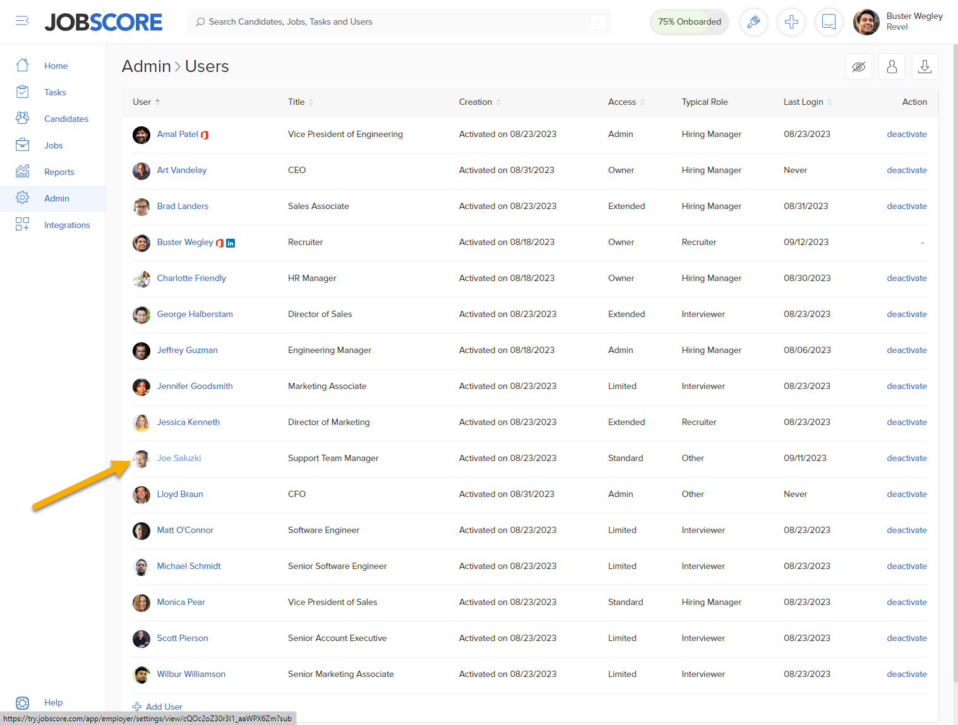The image size is (958, 725).
Task: Open the Admin menu item
Action: [x=57, y=198]
